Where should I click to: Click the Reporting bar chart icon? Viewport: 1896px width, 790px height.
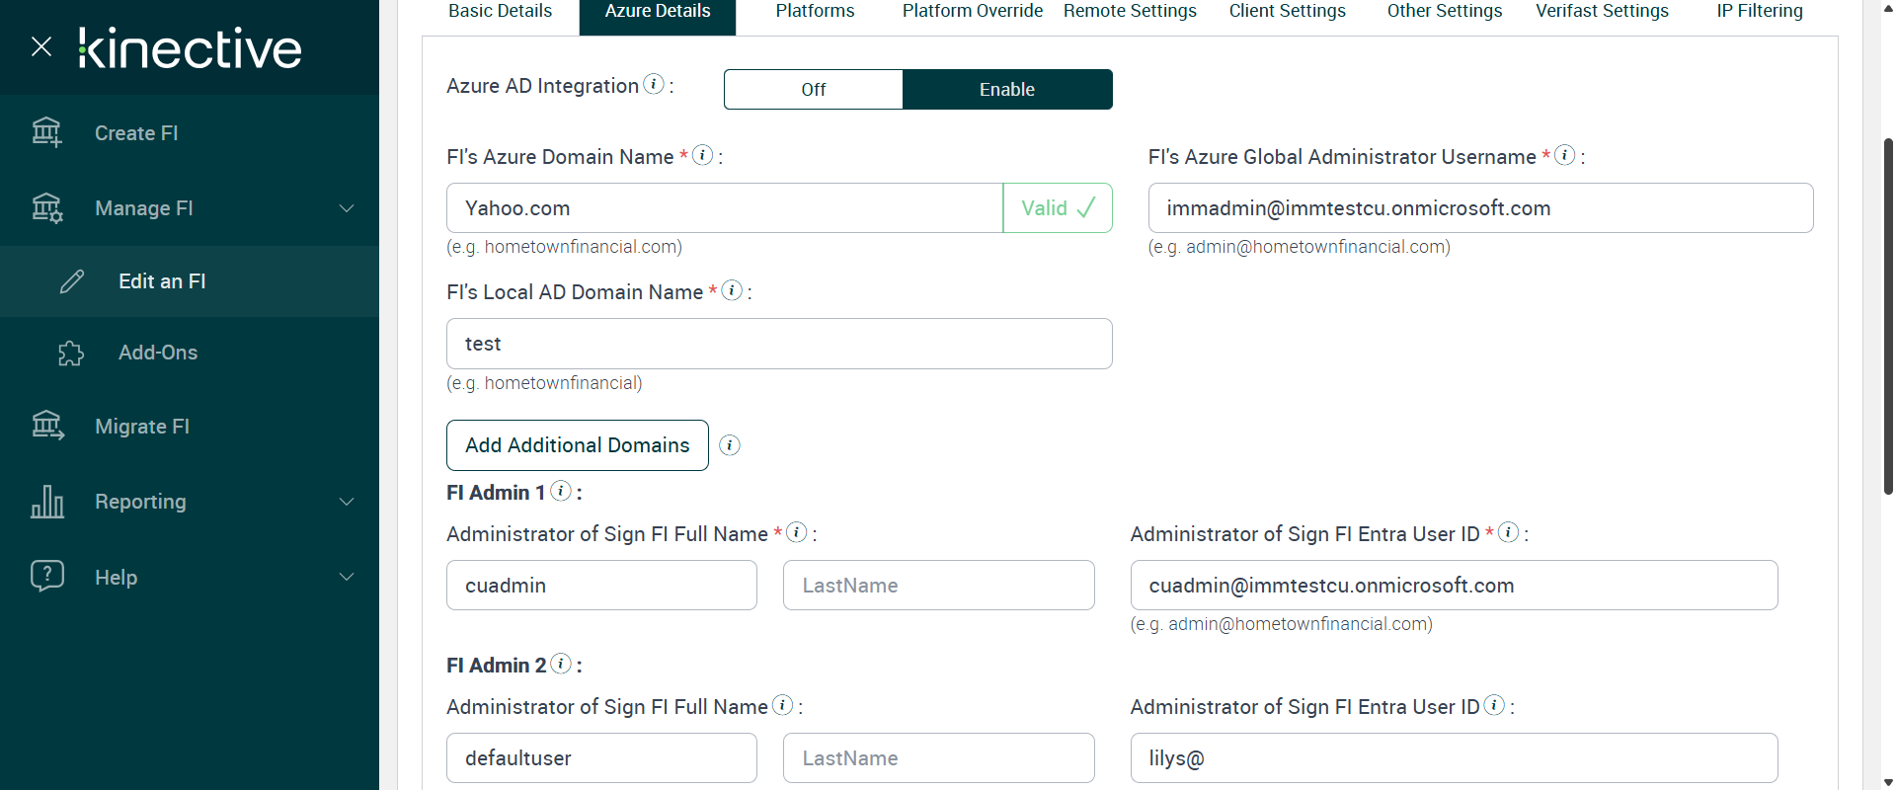tap(47, 502)
